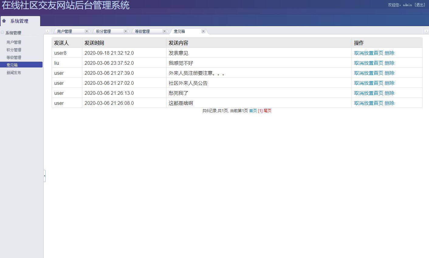Delete user8's message 发表意见
The height and width of the screenshot is (258, 429).
coord(390,53)
